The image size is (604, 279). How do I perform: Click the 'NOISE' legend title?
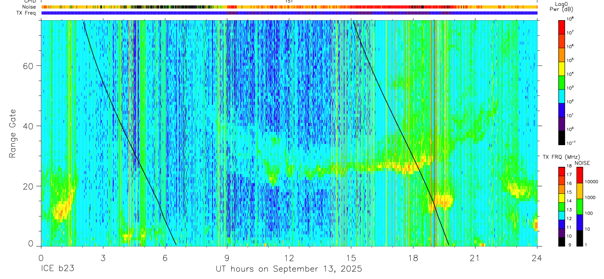click(582, 163)
